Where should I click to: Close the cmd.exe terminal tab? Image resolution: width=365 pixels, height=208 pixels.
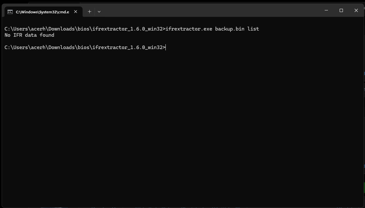click(x=76, y=12)
